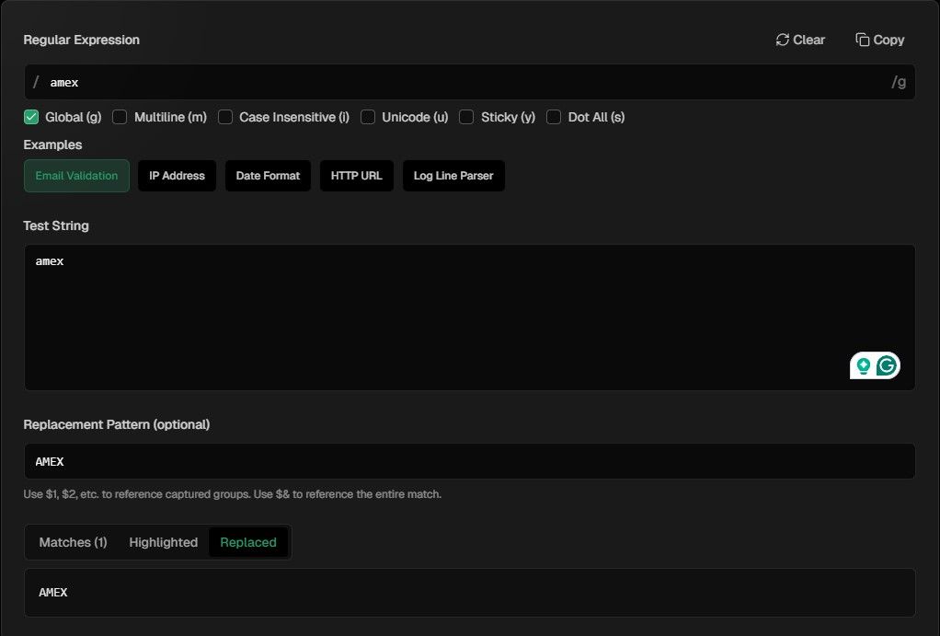Click the Grammarly G icon
940x636 pixels.
(x=885, y=365)
